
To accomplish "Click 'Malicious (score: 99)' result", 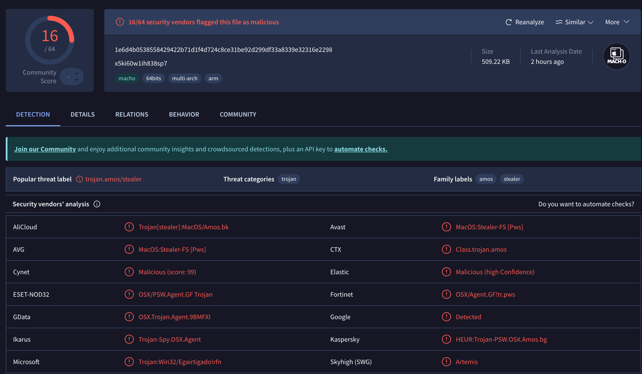I will (167, 272).
